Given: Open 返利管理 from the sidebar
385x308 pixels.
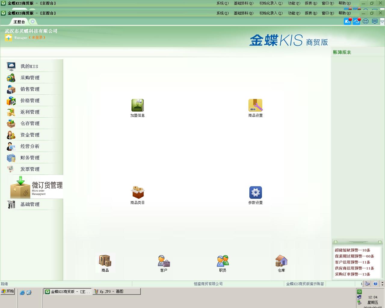Looking at the screenshot, I should (32, 112).
